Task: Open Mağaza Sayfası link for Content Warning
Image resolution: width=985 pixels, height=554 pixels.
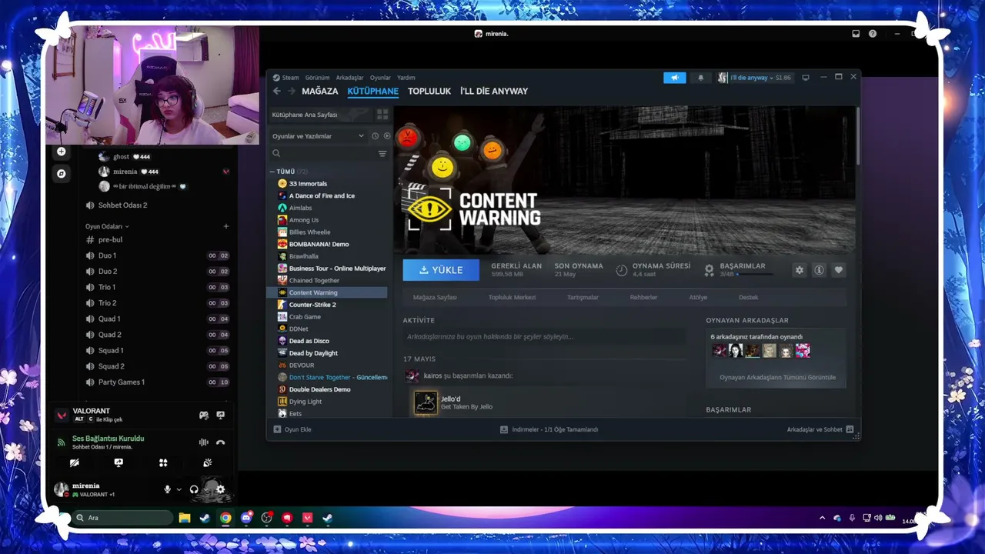Action: [x=435, y=297]
